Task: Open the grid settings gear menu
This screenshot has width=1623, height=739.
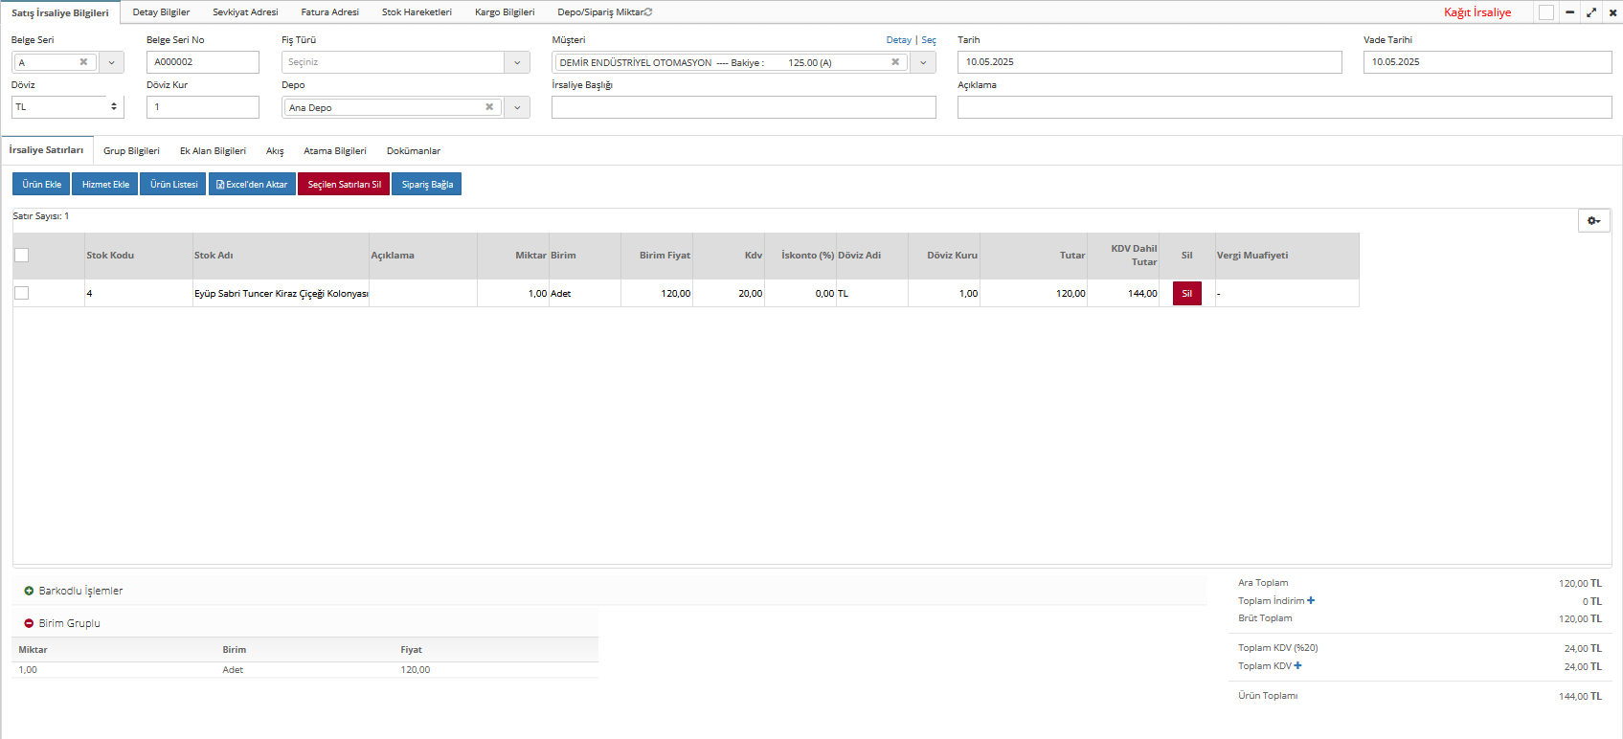Action: (x=1593, y=221)
